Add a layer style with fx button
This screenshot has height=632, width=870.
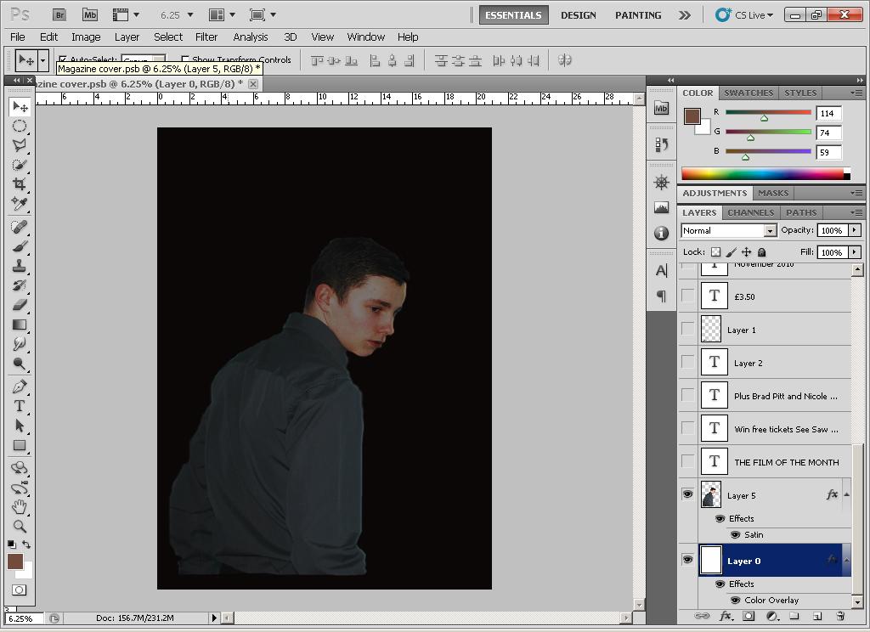pyautogui.click(x=725, y=616)
